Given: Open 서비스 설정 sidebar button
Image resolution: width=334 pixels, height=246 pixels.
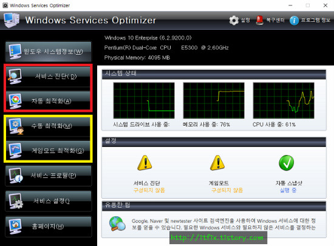Looking at the screenshot, I should (49, 201).
